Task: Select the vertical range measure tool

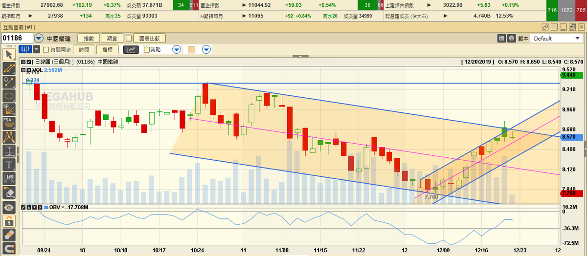Action: tap(8, 151)
